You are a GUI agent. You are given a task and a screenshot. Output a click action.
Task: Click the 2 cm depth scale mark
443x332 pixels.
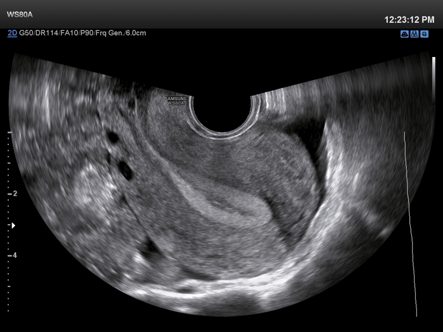click(x=15, y=194)
